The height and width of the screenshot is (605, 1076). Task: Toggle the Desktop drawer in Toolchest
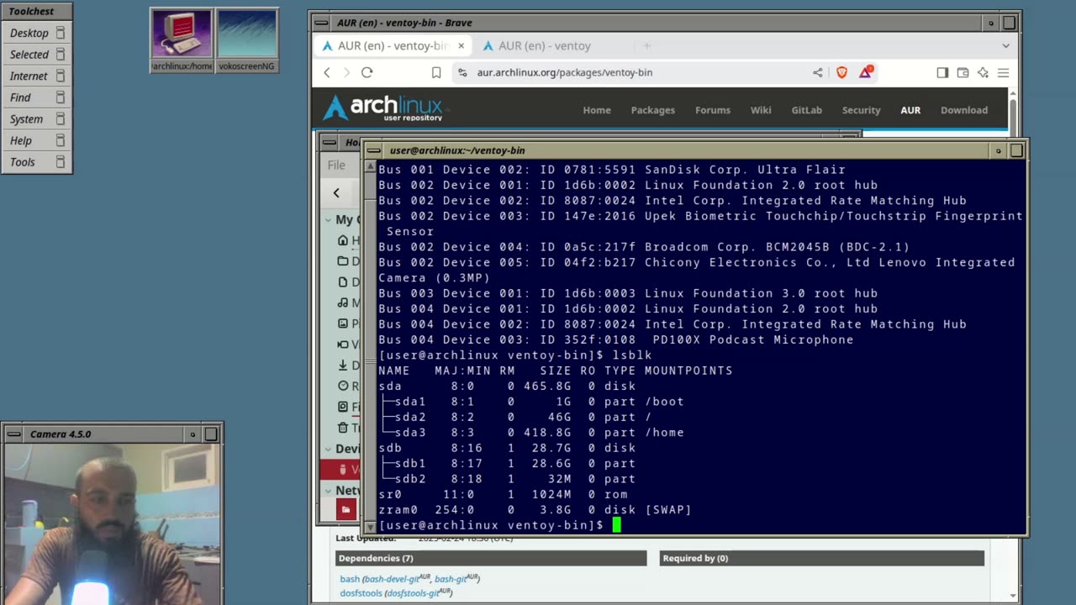coord(61,33)
